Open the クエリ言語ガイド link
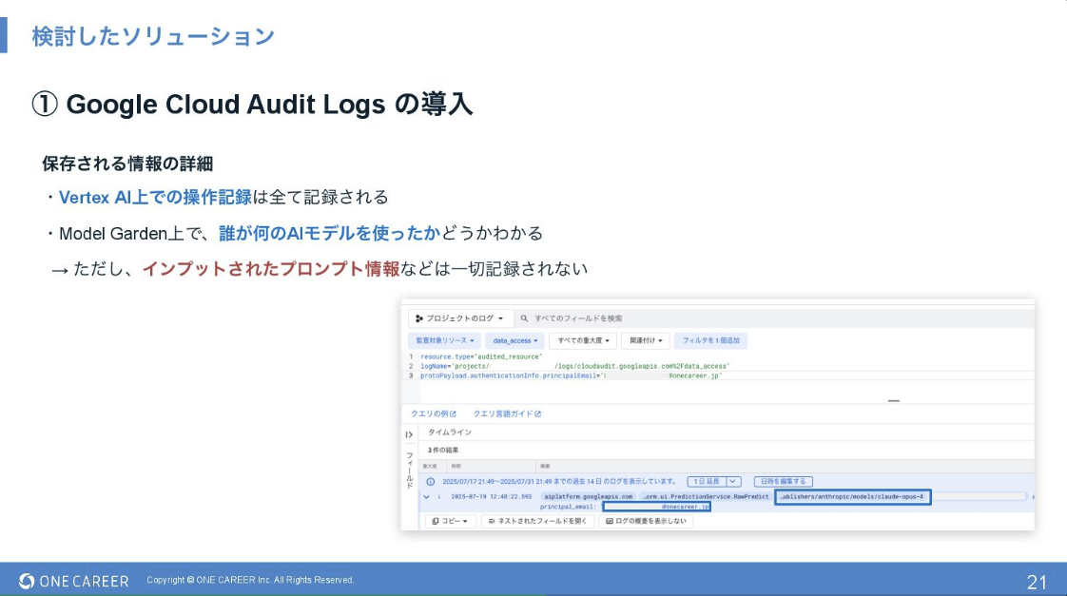 pos(507,413)
